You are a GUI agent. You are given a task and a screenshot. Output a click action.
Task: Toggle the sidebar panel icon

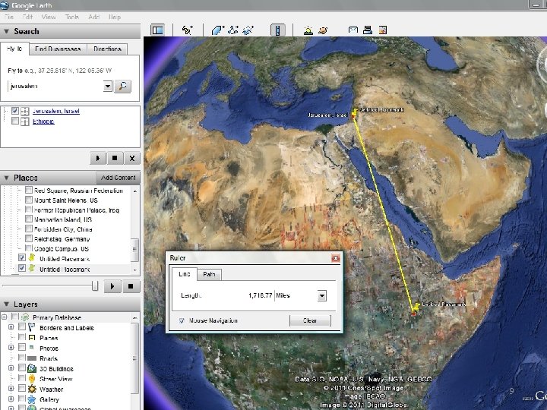coord(157,30)
